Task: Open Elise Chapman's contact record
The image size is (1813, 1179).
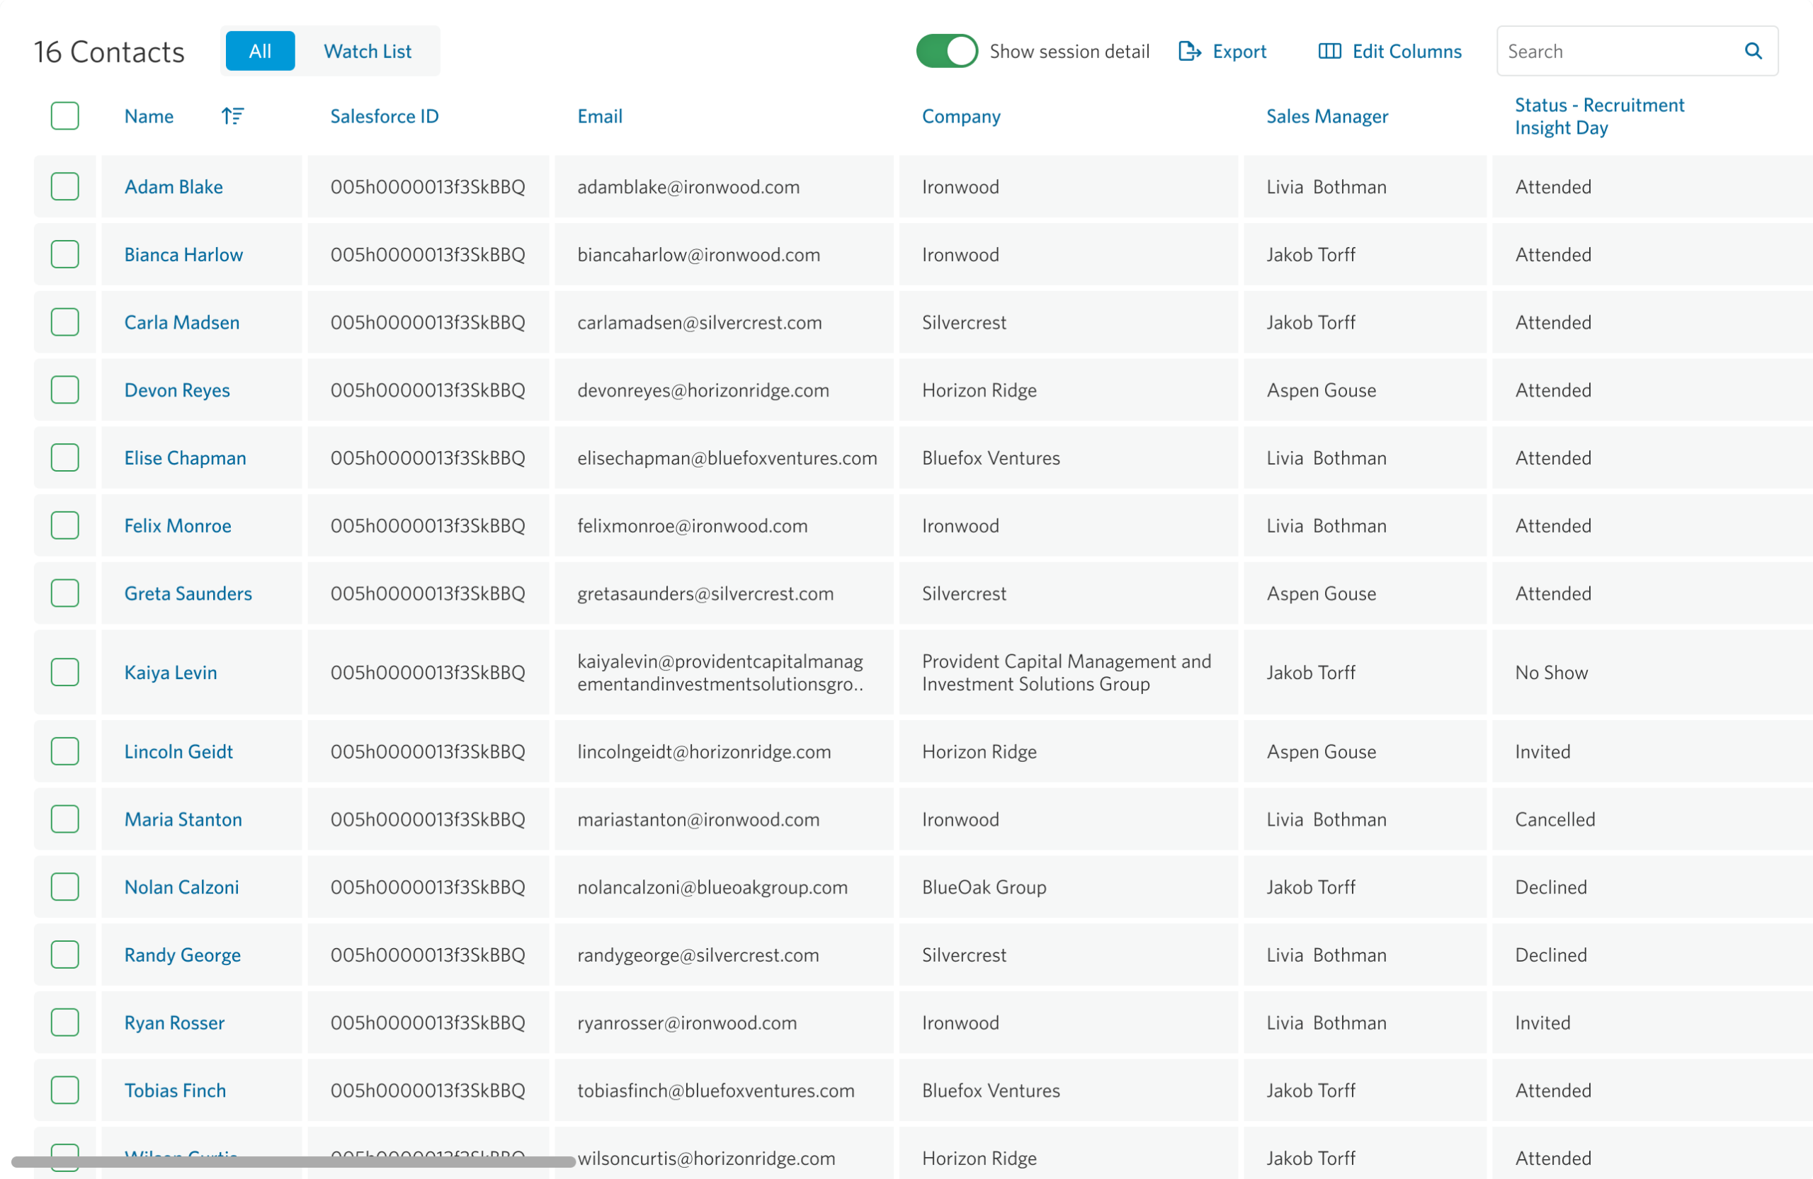Action: 185,457
